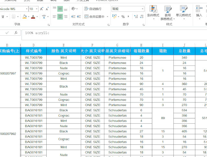Click the 插入 insert cells button
The width and height of the screenshot is (207, 157).
[199, 12]
